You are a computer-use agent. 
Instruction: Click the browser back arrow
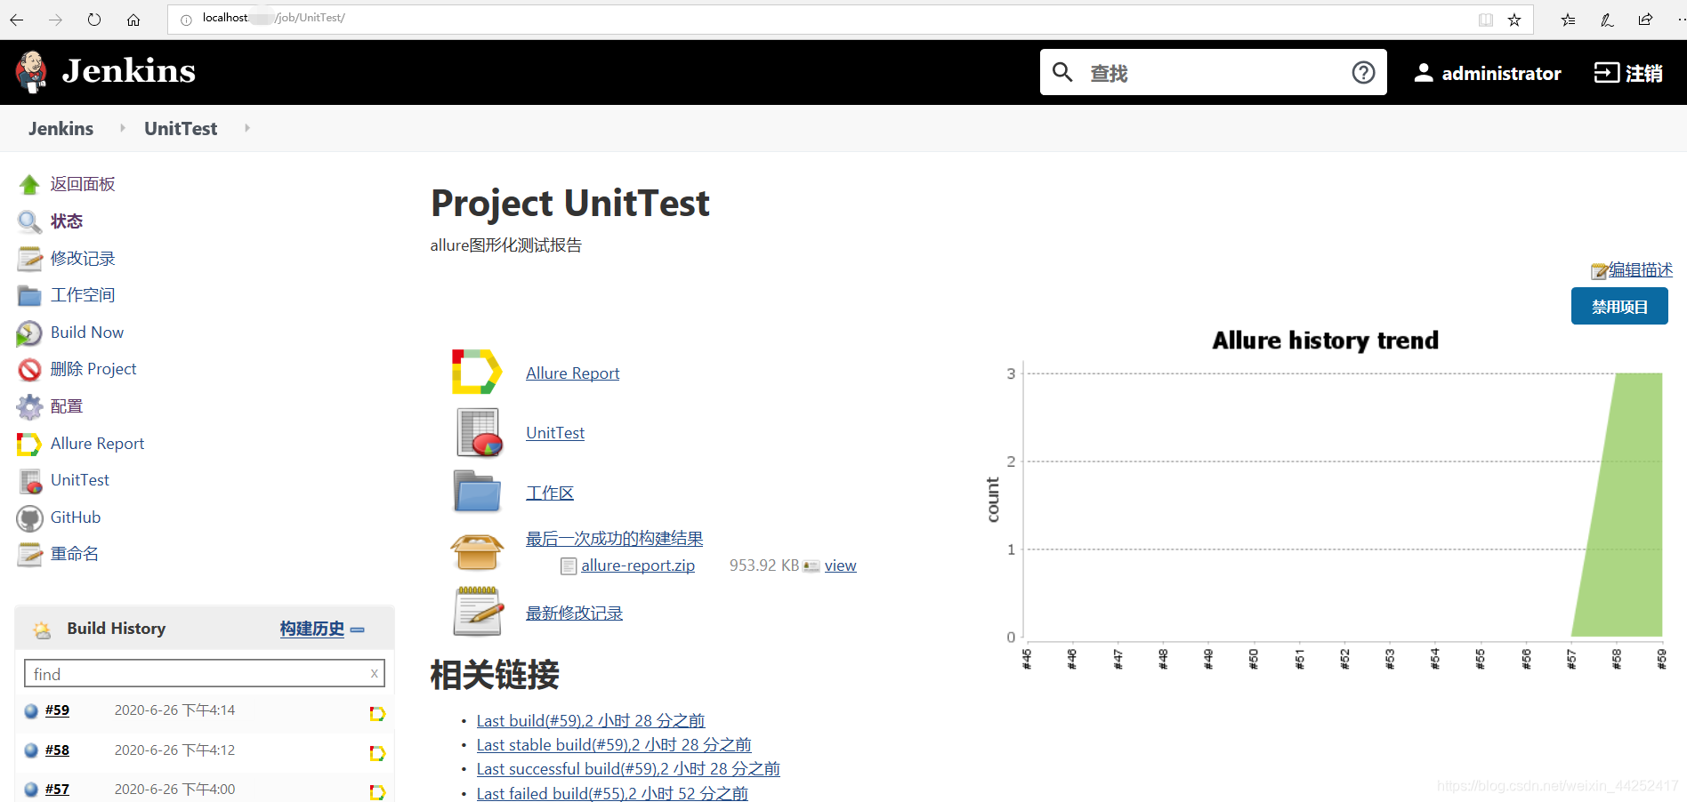[17, 20]
